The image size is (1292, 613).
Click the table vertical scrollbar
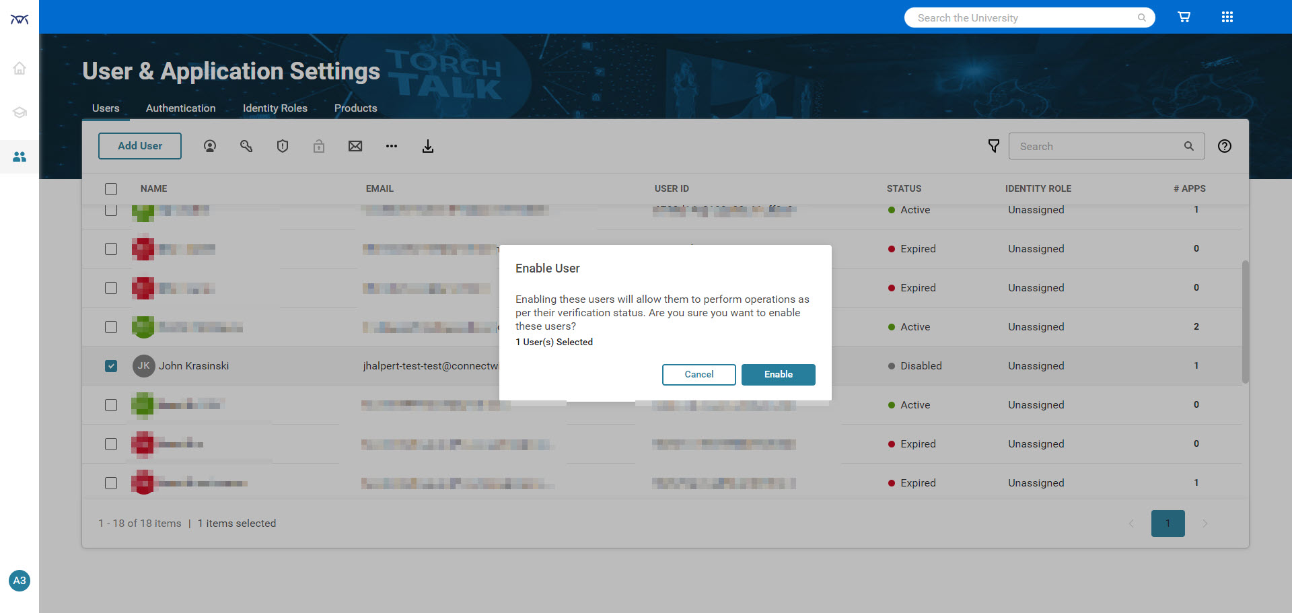coord(1245,322)
